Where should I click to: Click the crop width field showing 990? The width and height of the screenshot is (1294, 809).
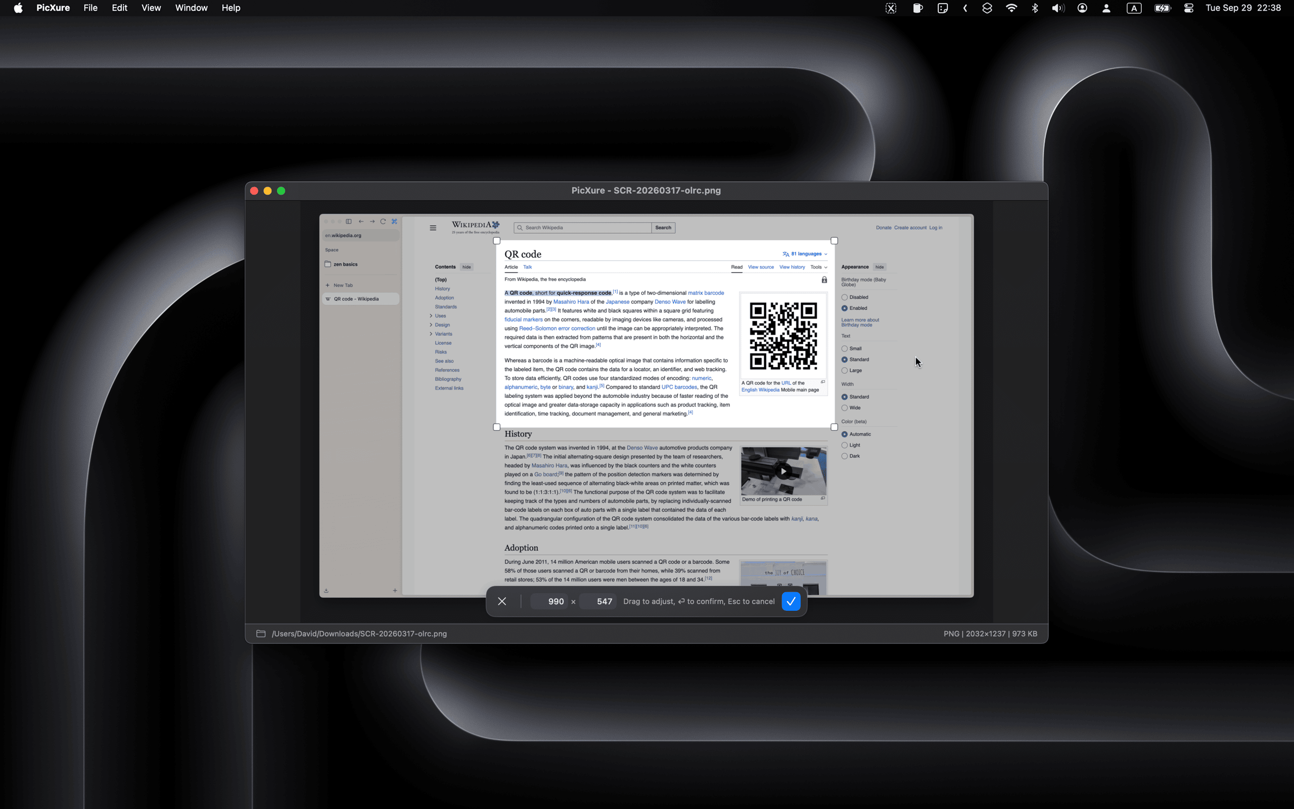coord(548,601)
